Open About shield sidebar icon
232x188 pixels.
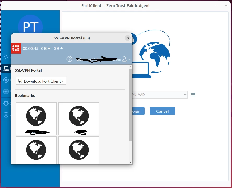[x=6, y=115]
